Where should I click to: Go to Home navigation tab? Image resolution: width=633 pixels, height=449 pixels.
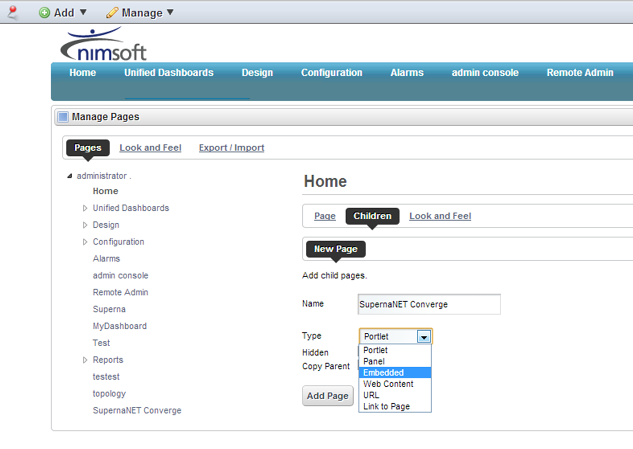(83, 73)
